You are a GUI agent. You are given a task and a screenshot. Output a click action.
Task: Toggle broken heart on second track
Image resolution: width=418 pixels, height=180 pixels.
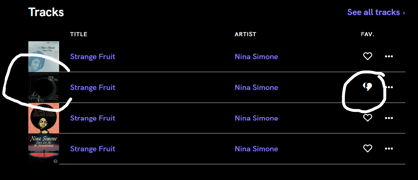[x=367, y=87]
